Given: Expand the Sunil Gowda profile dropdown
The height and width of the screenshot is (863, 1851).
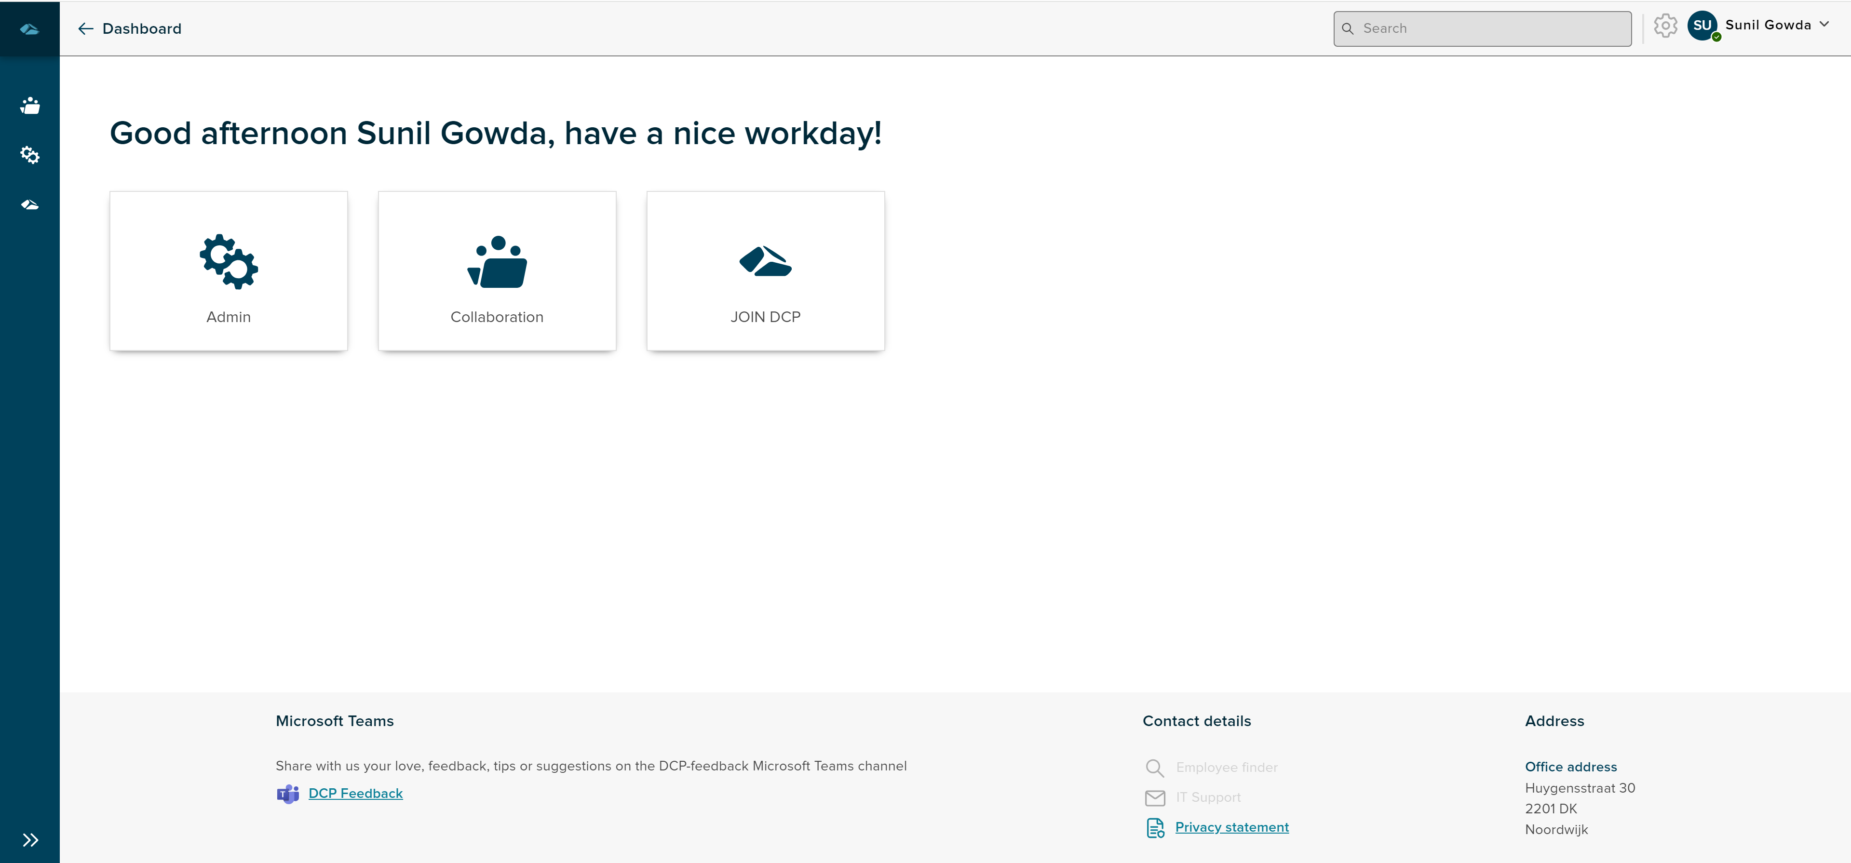Looking at the screenshot, I should (x=1824, y=25).
